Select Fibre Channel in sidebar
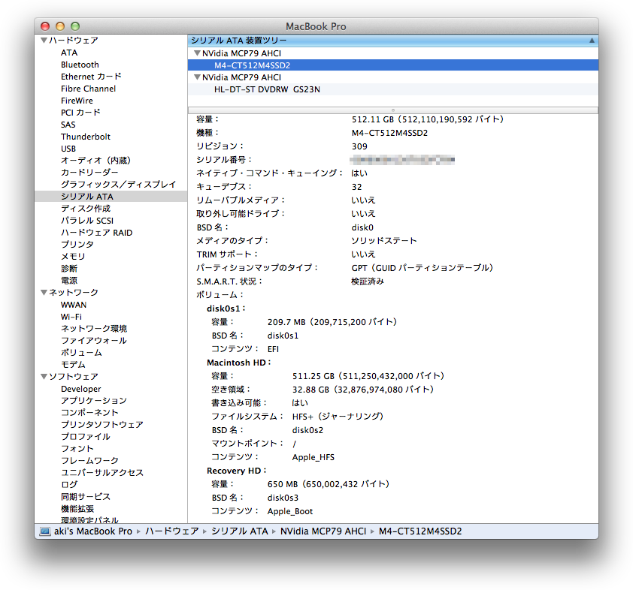 pyautogui.click(x=89, y=89)
